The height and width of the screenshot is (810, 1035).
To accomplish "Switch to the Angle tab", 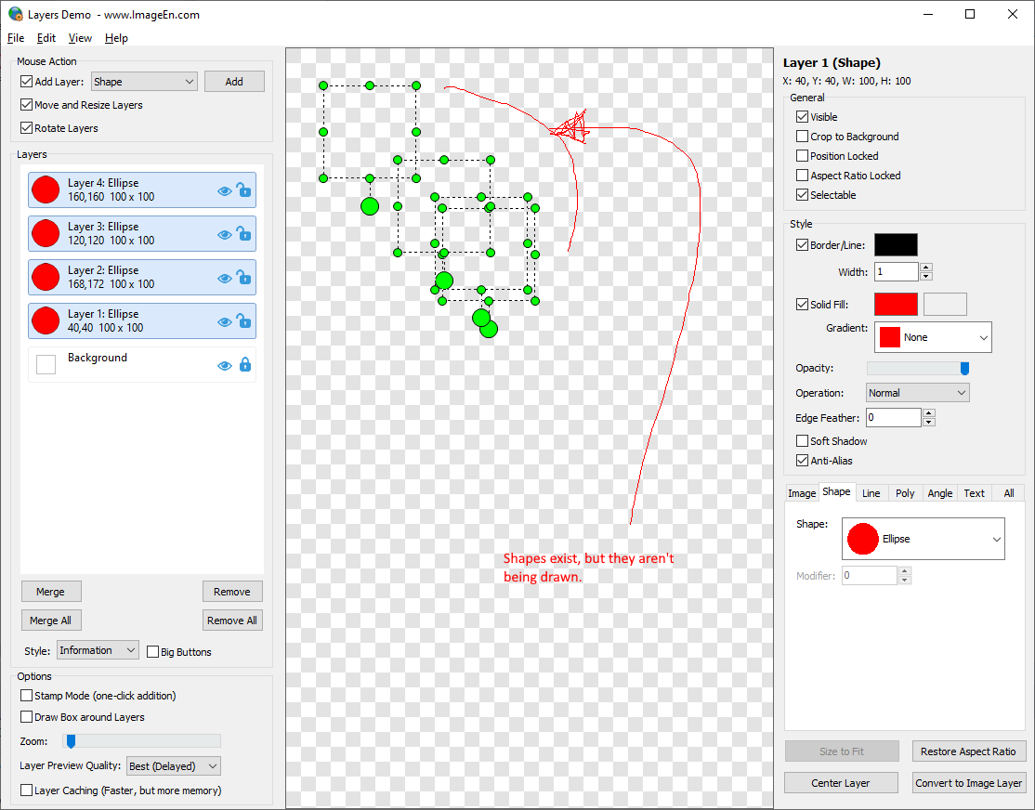I will pyautogui.click(x=940, y=493).
